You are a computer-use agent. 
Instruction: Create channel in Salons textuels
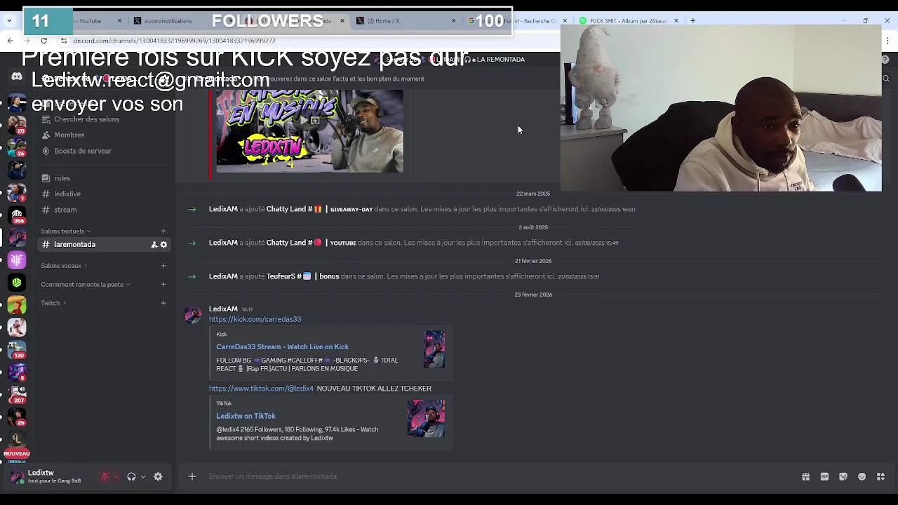[x=163, y=231]
